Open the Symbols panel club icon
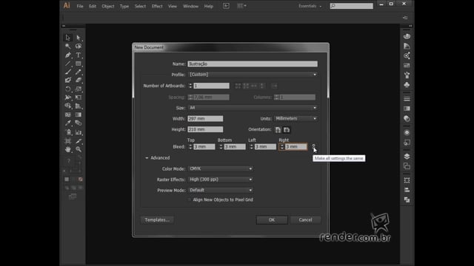Screen dimensions: 474x266 coord(407,85)
